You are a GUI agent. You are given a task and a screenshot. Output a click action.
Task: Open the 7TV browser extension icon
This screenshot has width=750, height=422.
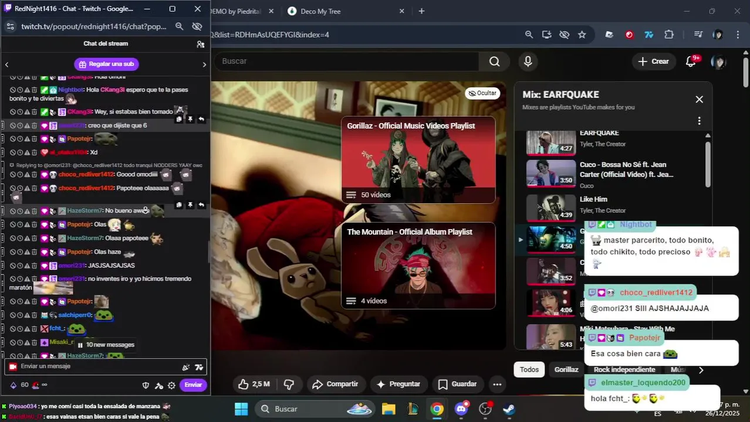coord(648,35)
